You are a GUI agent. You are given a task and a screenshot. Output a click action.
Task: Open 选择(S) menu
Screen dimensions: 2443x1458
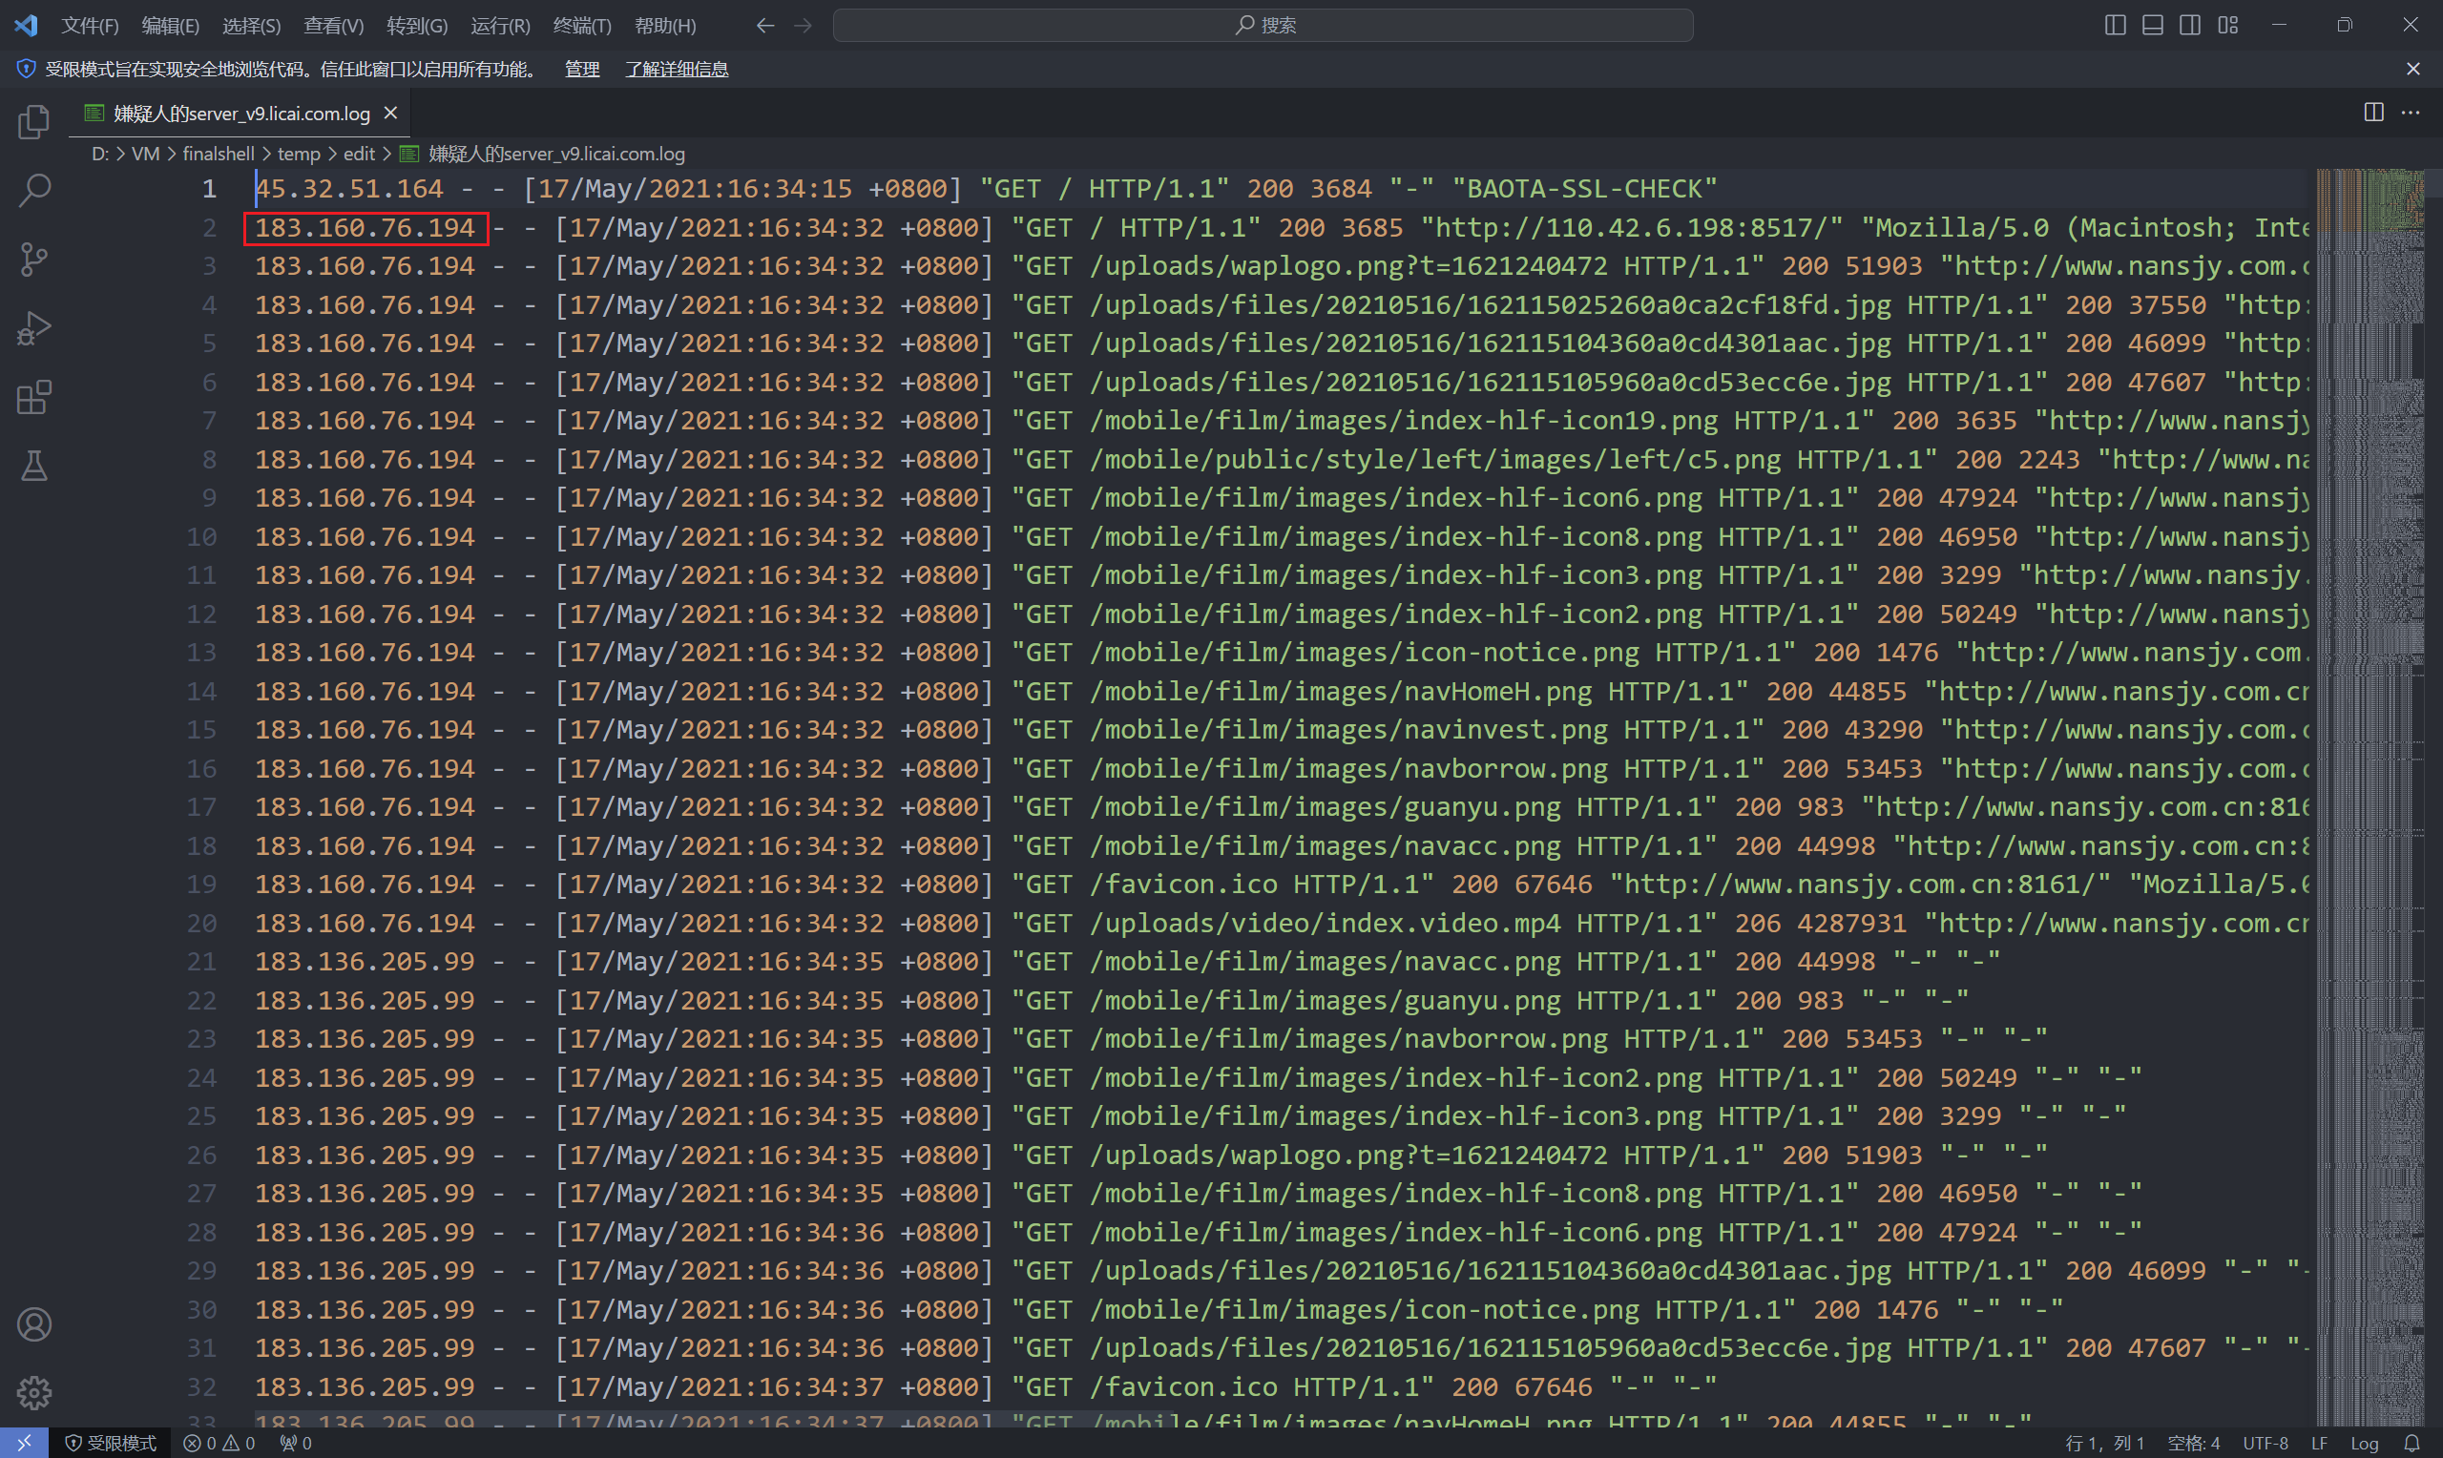(252, 26)
